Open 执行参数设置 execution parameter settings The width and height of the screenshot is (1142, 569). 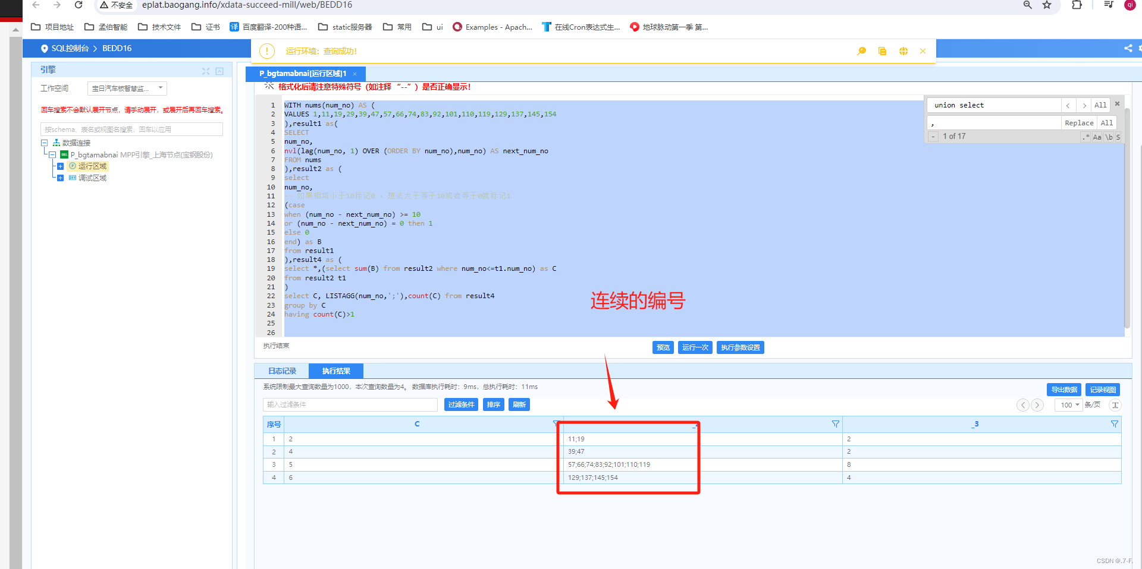click(741, 347)
